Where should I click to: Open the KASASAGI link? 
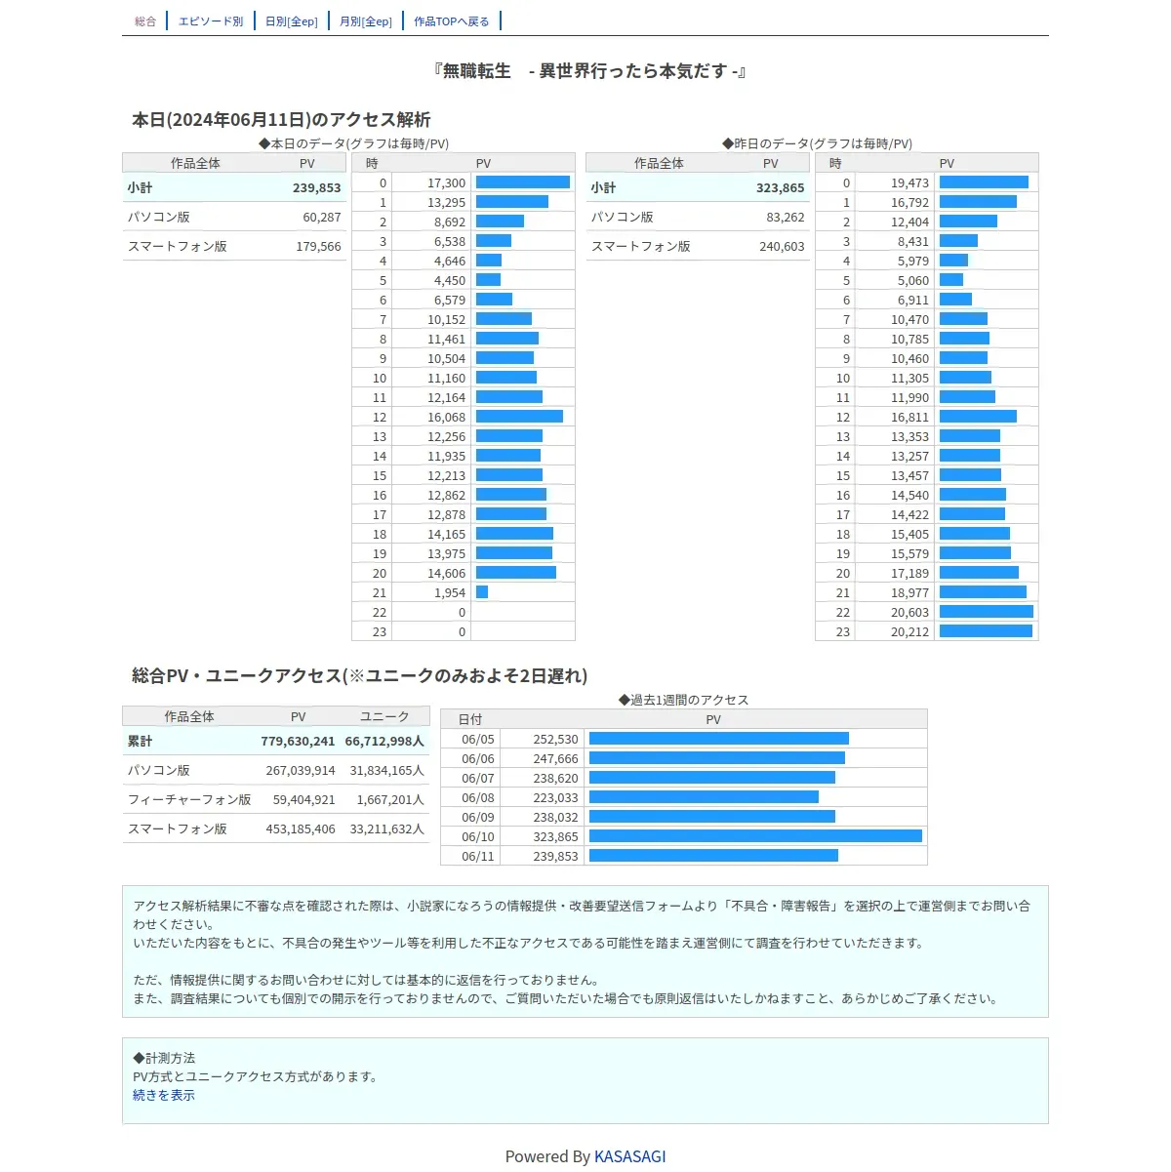[630, 1156]
